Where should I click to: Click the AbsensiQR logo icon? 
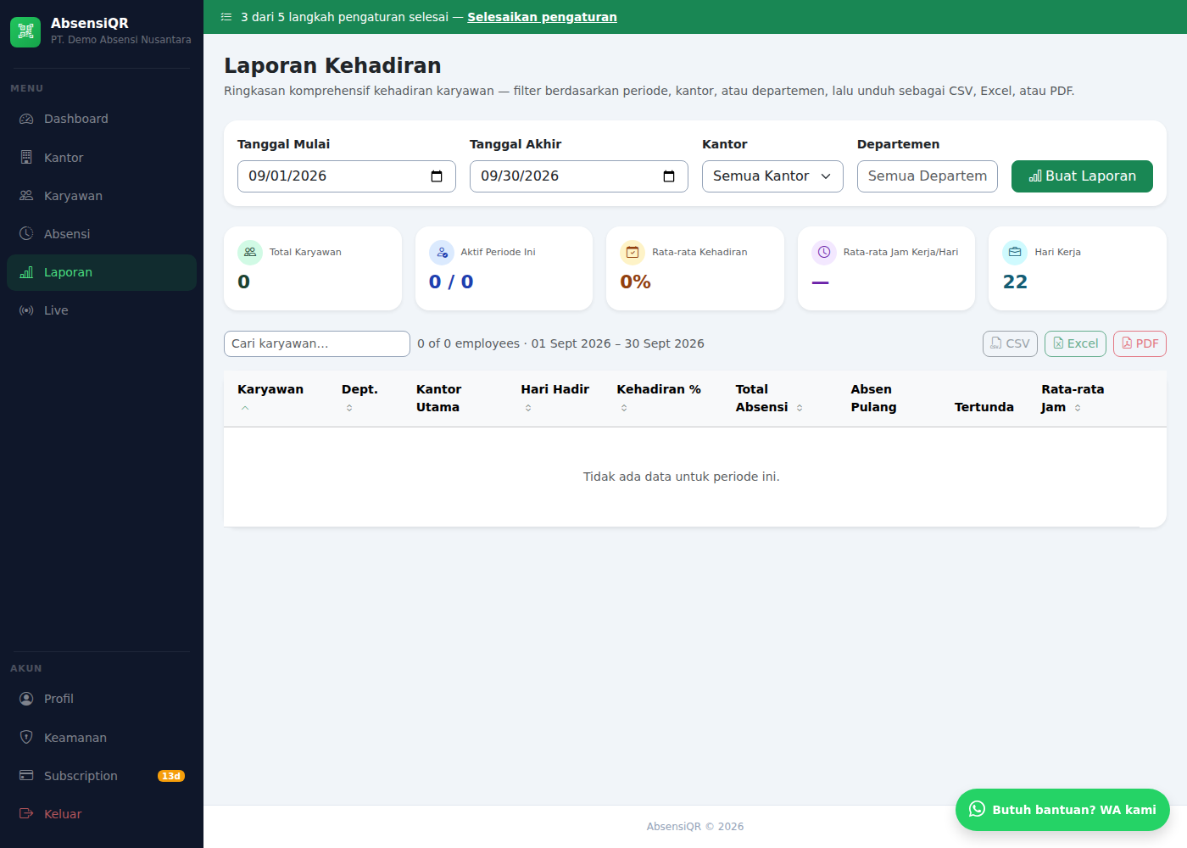click(x=25, y=32)
